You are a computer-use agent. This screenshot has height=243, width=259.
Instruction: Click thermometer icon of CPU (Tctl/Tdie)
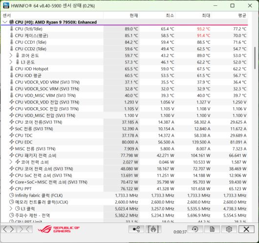(x=11, y=29)
